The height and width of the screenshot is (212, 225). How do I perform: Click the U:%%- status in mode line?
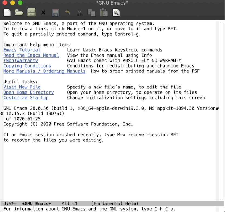pyautogui.click(x=10, y=204)
